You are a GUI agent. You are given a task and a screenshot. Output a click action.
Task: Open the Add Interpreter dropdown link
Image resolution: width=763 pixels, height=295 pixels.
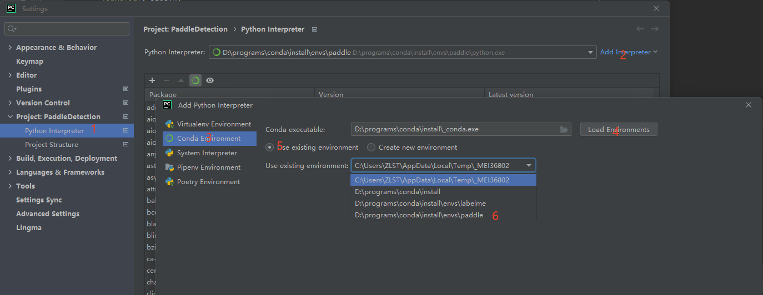[629, 52]
